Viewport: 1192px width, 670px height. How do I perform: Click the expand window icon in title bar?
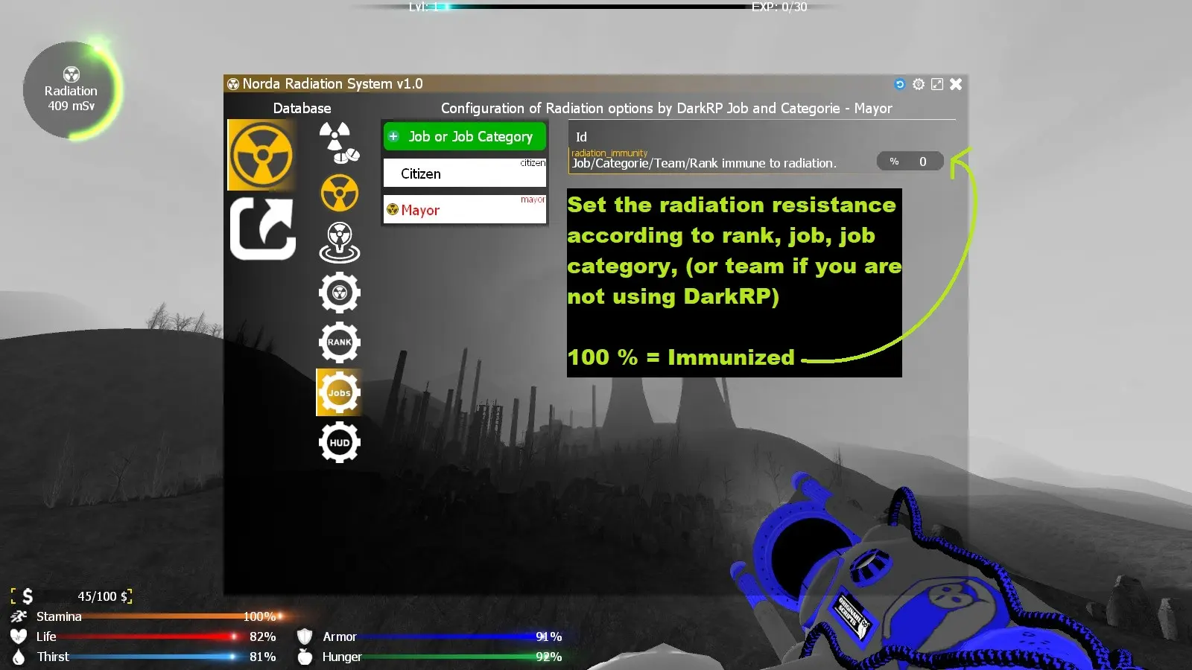point(937,84)
